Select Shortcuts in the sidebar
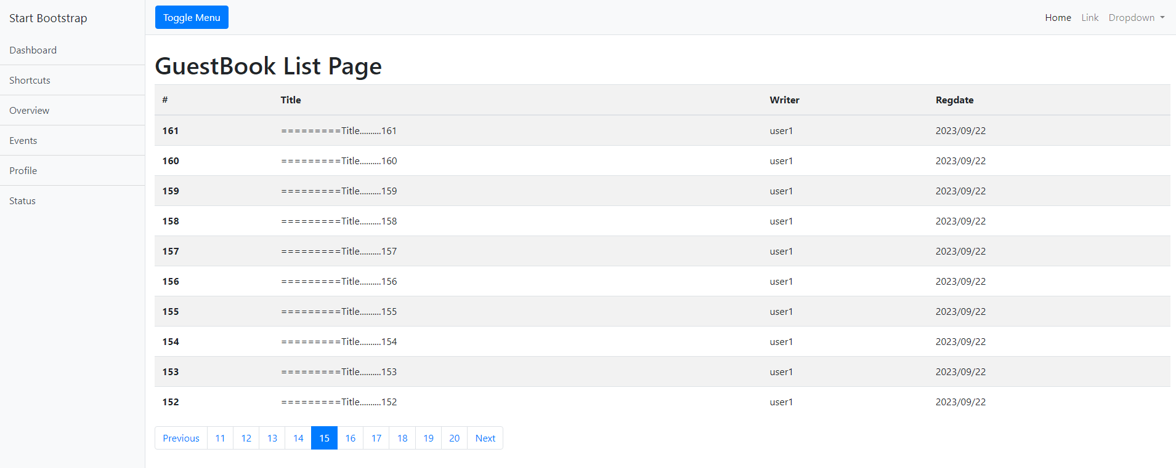This screenshot has height=468, width=1176. click(x=73, y=80)
